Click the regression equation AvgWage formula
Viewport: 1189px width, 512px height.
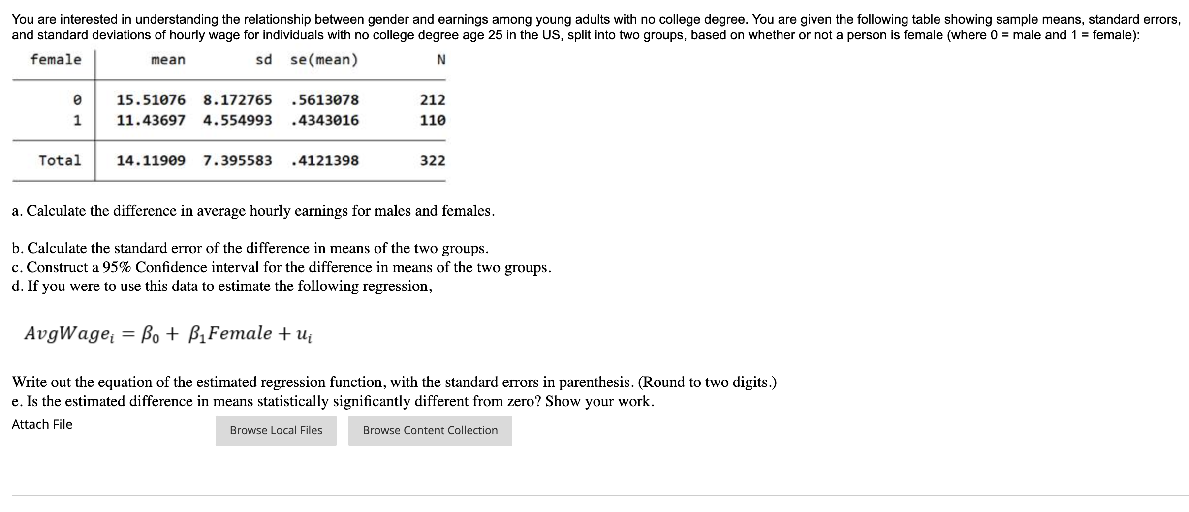pos(167,334)
